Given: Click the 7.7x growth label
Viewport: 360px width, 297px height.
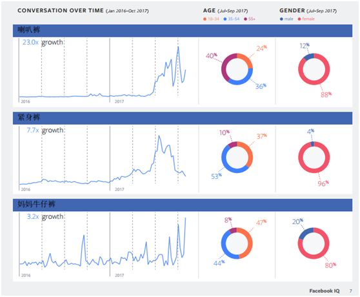Looking at the screenshot, I should (x=45, y=130).
